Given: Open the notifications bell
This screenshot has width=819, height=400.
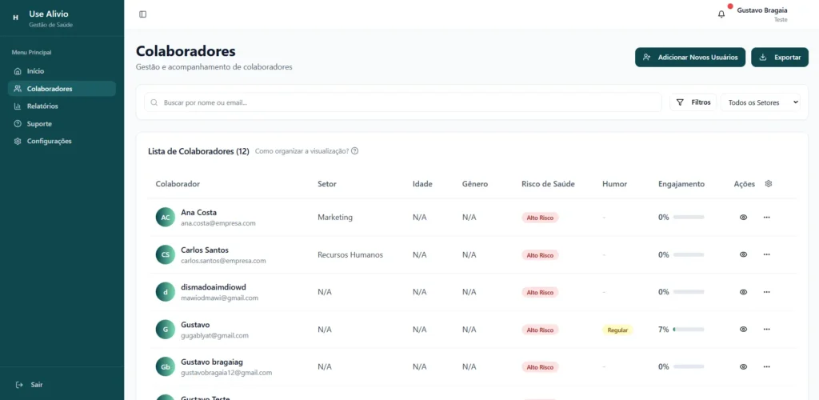Looking at the screenshot, I should pos(721,14).
